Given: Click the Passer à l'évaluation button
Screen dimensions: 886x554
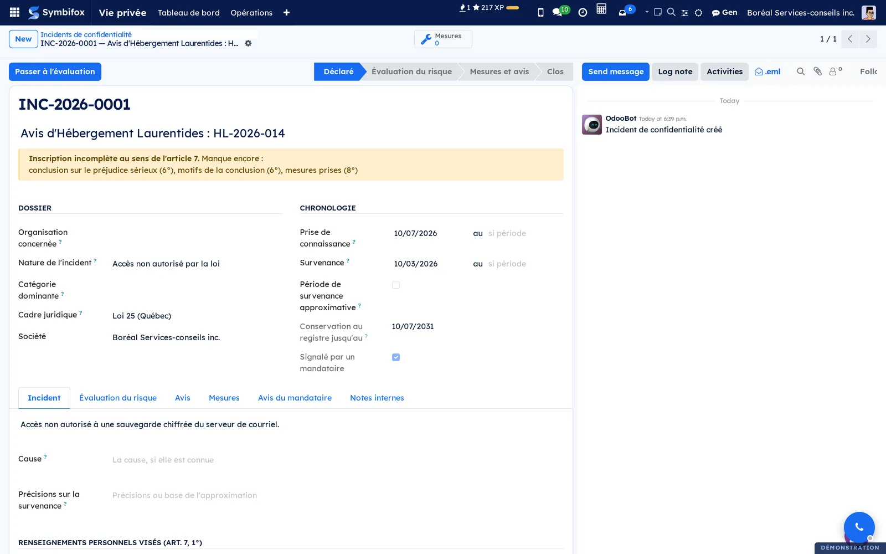Looking at the screenshot, I should [55, 71].
